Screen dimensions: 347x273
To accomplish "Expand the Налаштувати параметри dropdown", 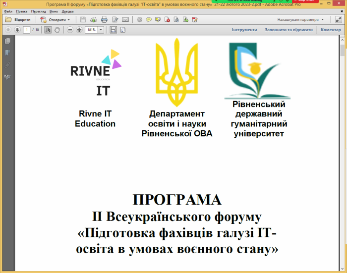I will click(x=301, y=20).
